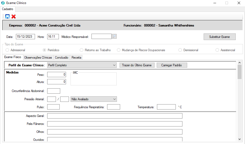Click the Exame Clínico app icon
The height and width of the screenshot is (144, 245).
(3, 3)
